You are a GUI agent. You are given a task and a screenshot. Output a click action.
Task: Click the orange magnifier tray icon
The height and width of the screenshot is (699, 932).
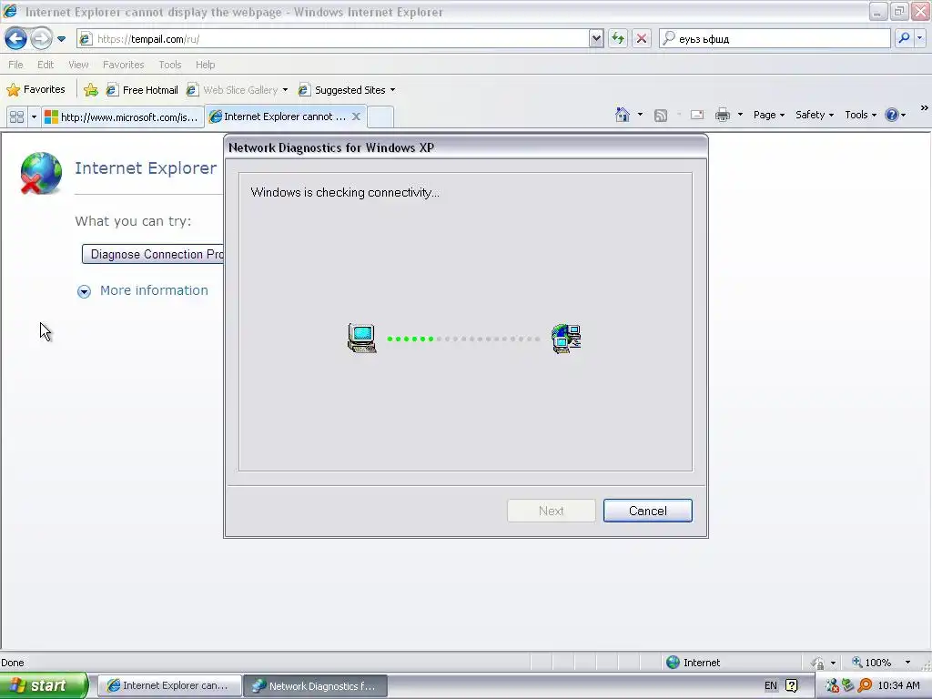click(x=865, y=686)
